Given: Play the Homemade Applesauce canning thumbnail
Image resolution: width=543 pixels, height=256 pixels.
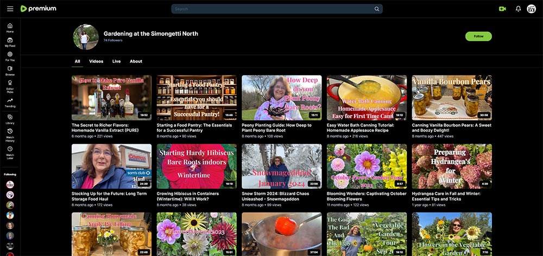Looking at the screenshot, I should pyautogui.click(x=367, y=98).
